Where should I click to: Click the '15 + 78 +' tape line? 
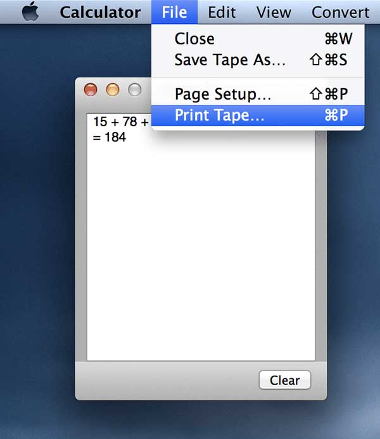click(x=121, y=122)
